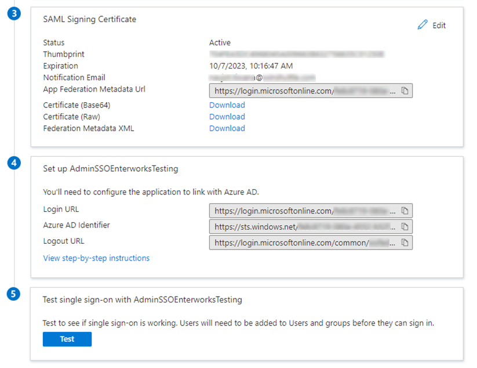
Task: Click the step 4 number badge
Action: pos(15,164)
